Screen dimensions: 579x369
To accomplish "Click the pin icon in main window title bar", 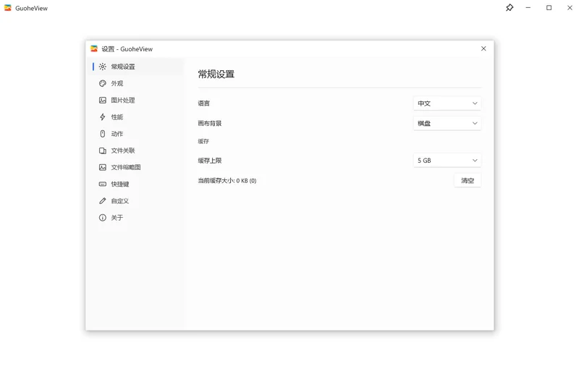I will 510,8.
